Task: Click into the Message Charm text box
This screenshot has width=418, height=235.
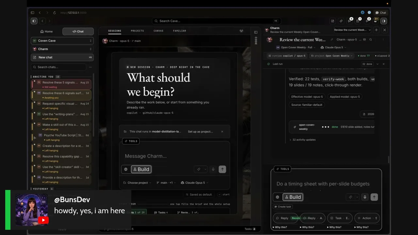Action: pyautogui.click(x=174, y=156)
